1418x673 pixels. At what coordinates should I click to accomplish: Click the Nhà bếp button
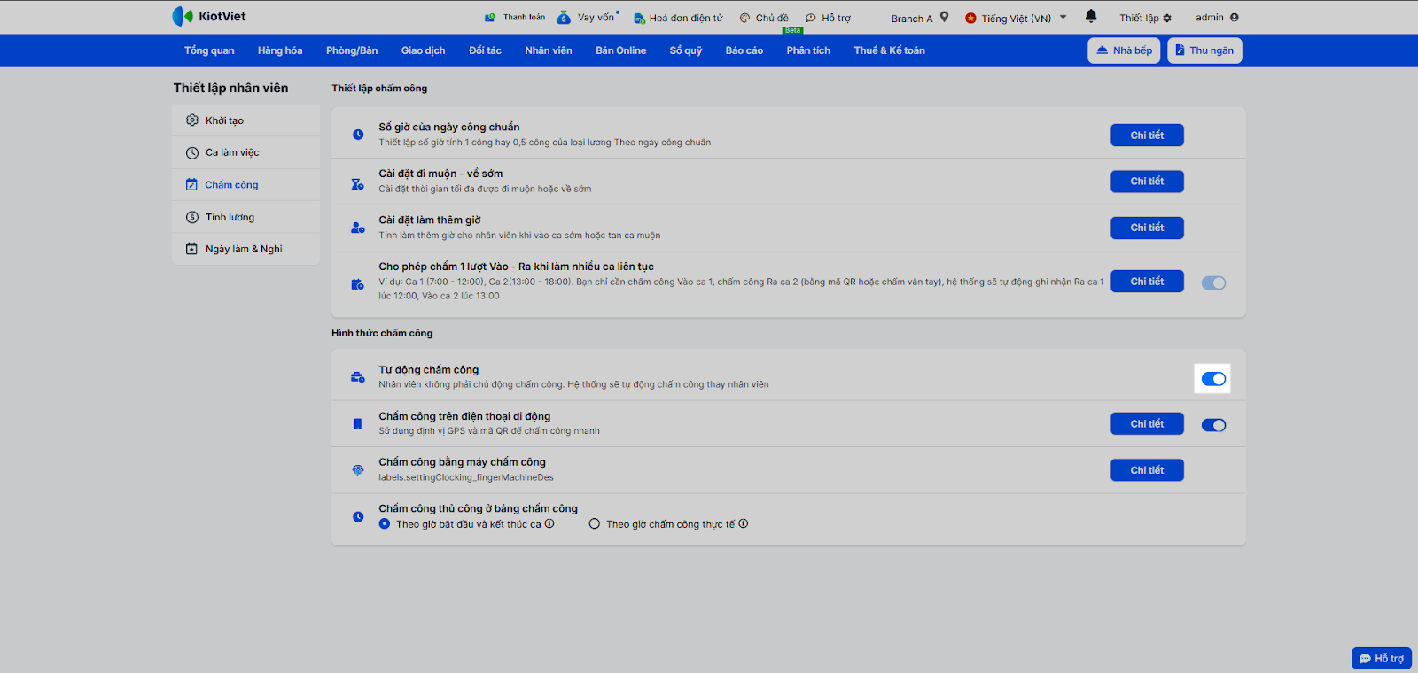(1124, 50)
